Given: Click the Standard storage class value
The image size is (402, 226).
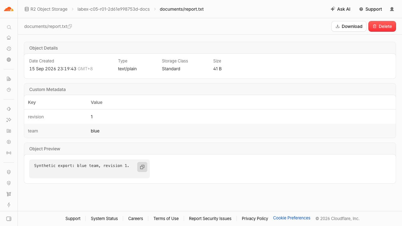Looking at the screenshot, I should pos(171,69).
